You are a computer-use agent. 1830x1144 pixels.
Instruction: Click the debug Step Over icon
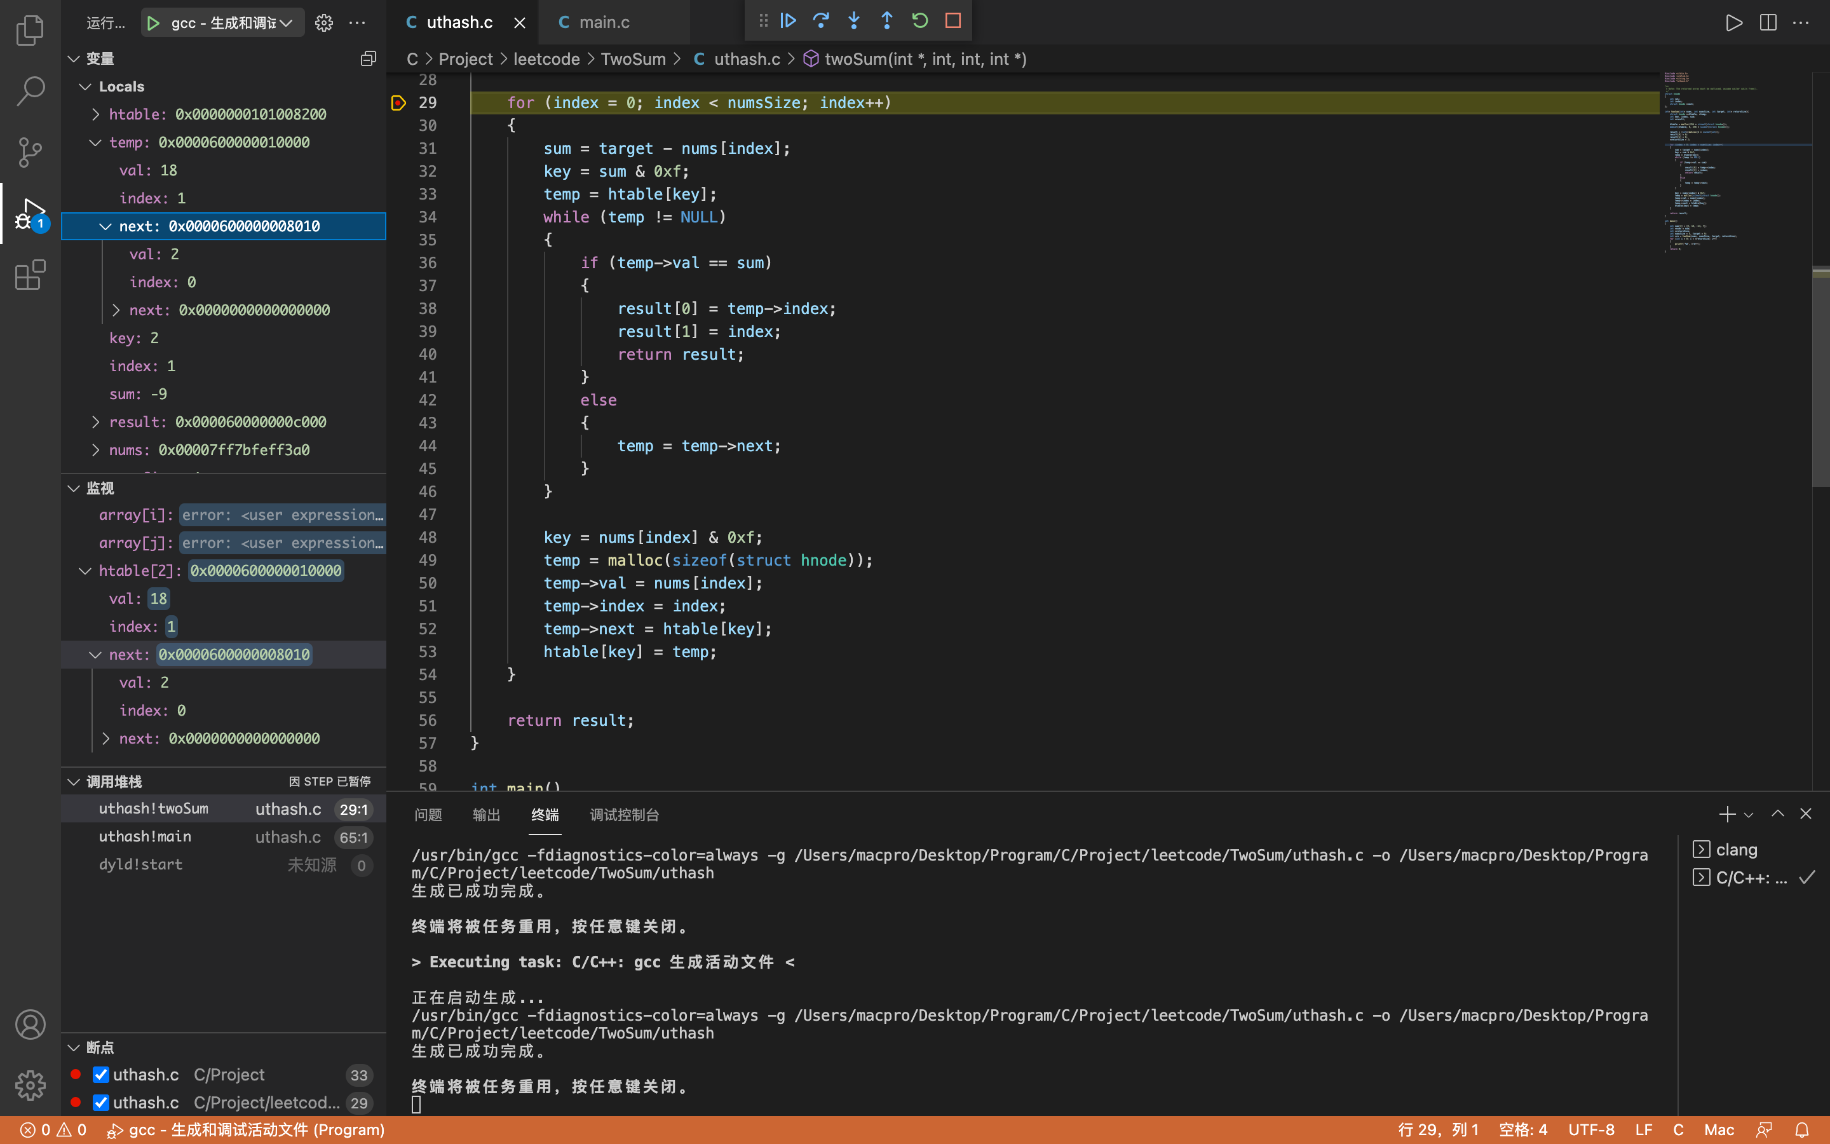pos(820,21)
